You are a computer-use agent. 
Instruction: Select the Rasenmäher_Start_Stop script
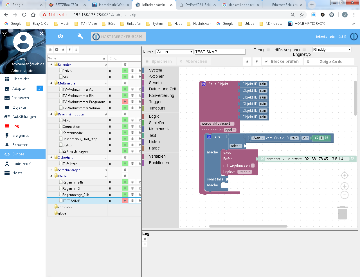tap(80, 139)
